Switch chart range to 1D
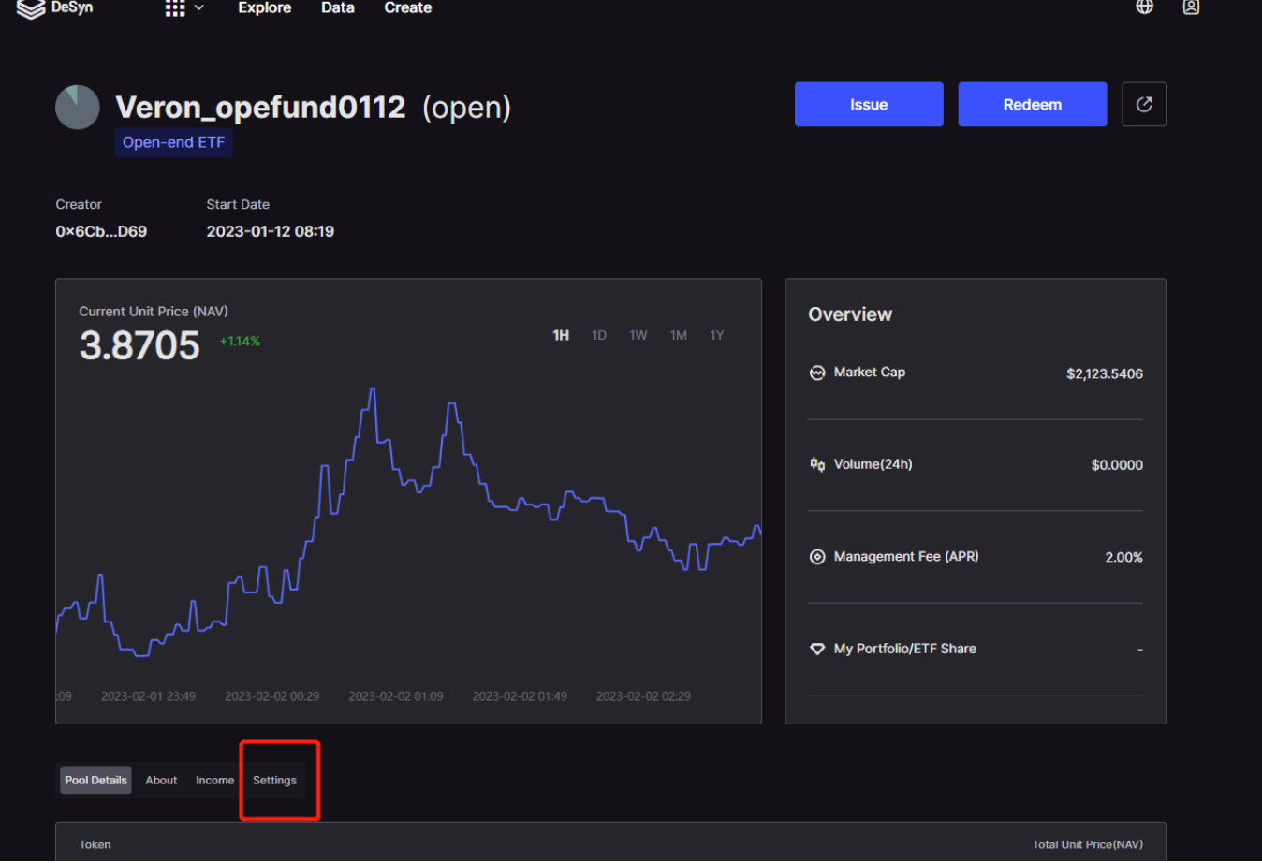The width and height of the screenshot is (1262, 863). tap(599, 336)
